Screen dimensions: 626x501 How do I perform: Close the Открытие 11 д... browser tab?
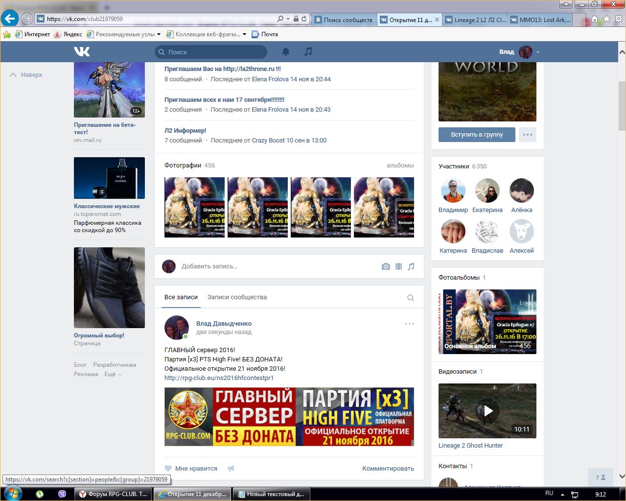pos(437,20)
